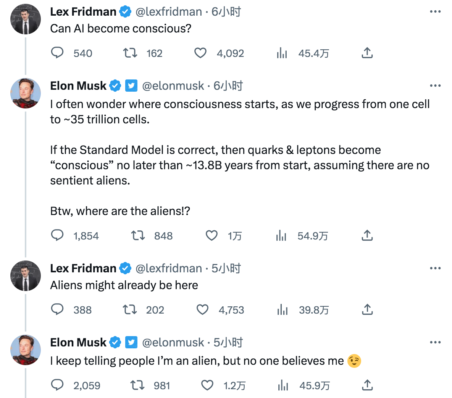Retweet the "Can AI become conscious?" tweet
Screen dimensions: 452x398
(130, 53)
